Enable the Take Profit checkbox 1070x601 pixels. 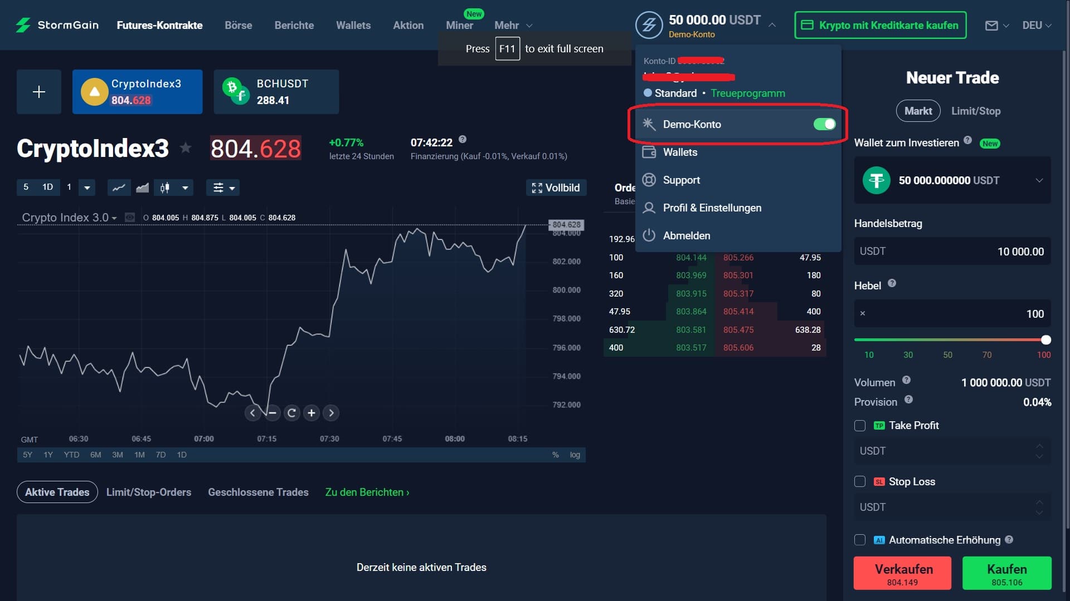point(860,426)
